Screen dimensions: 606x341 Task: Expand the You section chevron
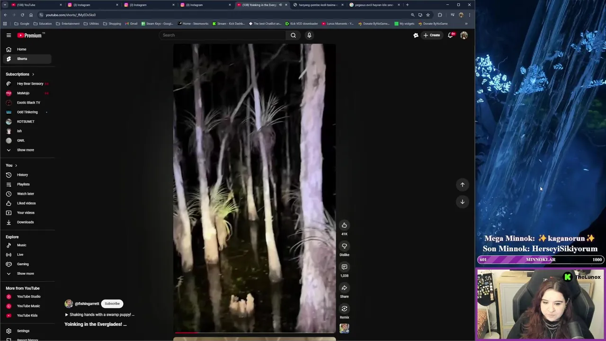[x=16, y=165]
